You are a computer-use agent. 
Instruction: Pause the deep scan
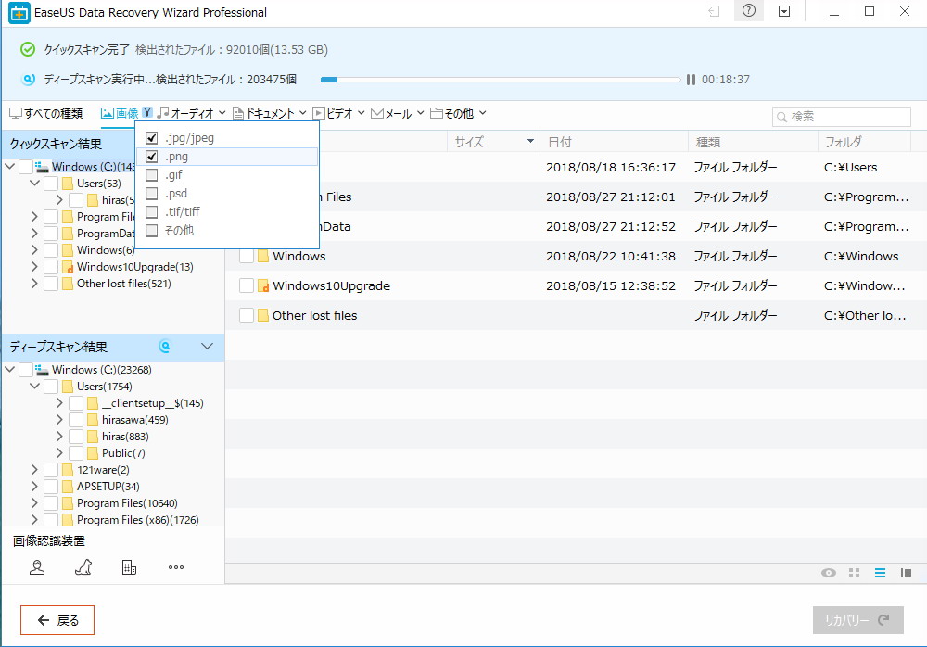tap(691, 79)
